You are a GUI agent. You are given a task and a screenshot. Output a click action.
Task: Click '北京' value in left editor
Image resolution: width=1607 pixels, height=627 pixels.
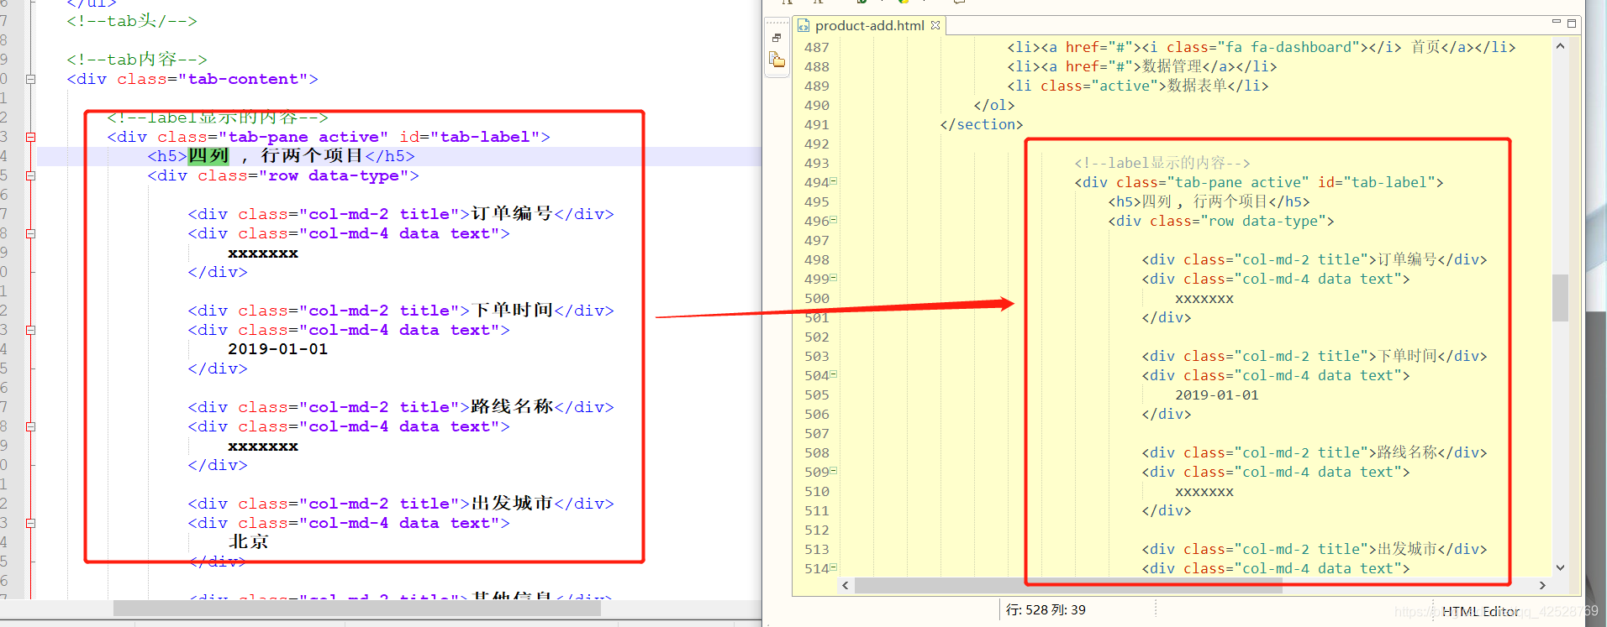pos(249,541)
